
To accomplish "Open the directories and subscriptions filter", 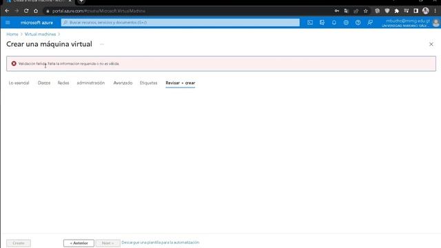I will [322, 23].
